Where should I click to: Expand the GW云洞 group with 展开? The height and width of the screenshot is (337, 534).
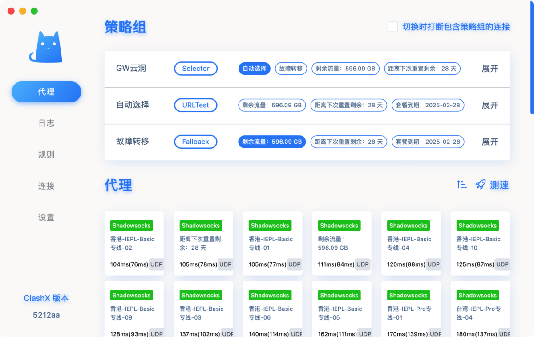[490, 69]
